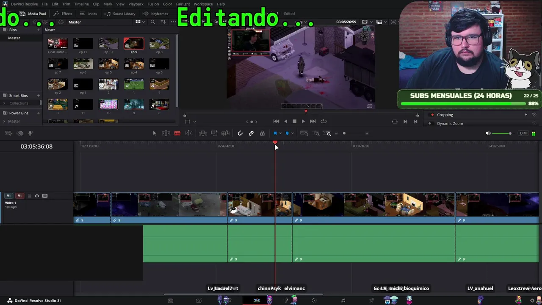Screen dimensions: 542x305
Task: Switch to the Deliver page
Action: 371,301
